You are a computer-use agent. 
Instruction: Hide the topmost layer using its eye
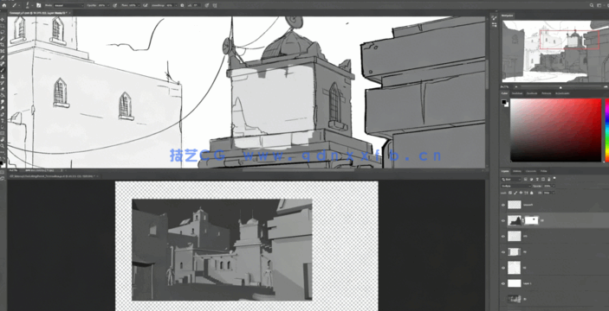[503, 205]
